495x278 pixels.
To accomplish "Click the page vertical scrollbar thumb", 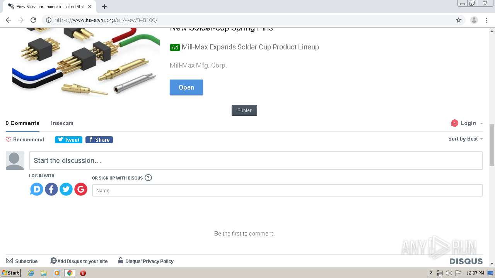I will [x=492, y=145].
